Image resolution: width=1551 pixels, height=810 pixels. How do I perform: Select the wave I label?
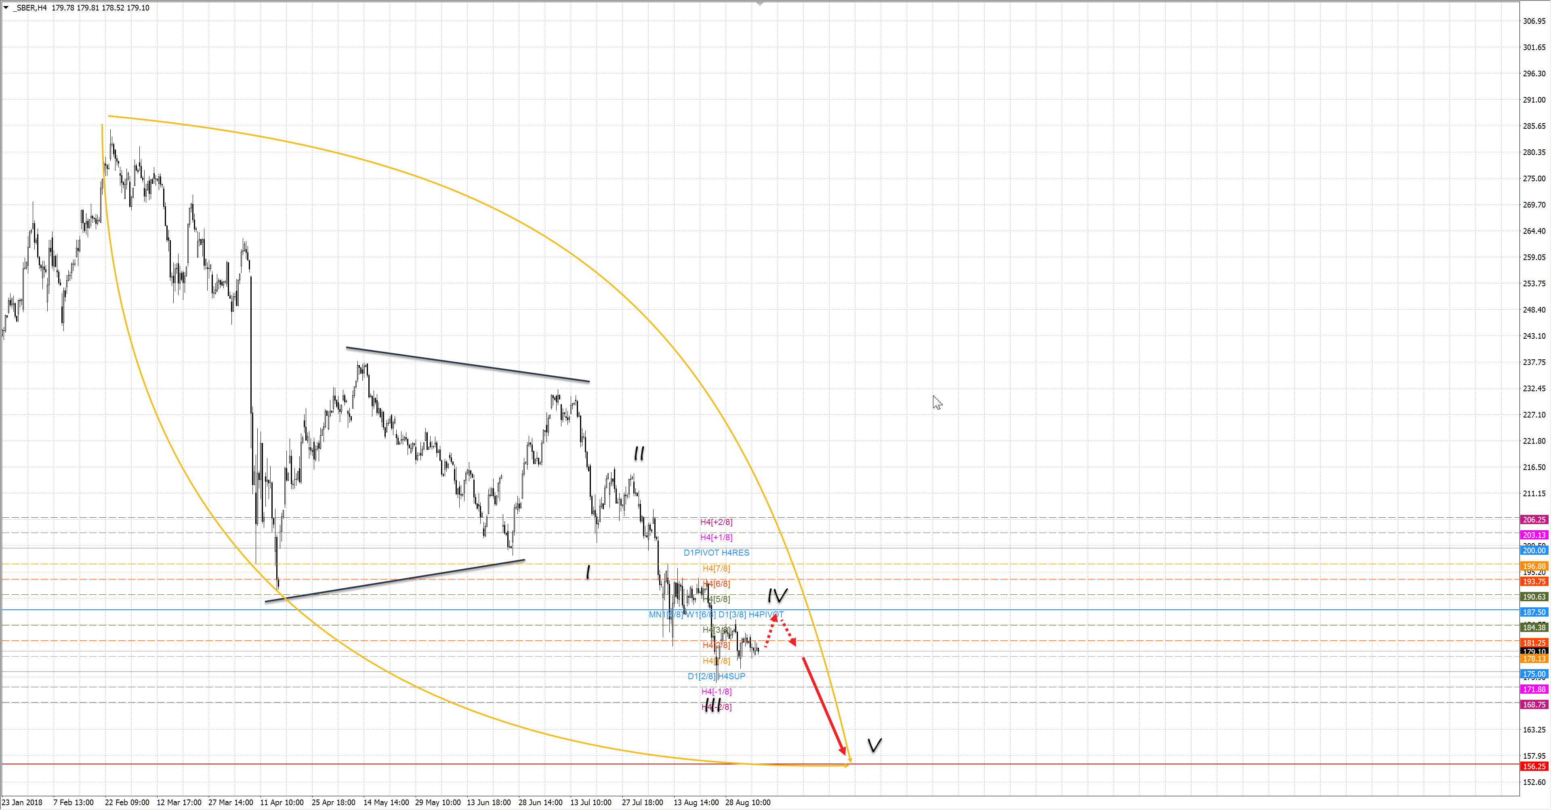[588, 572]
